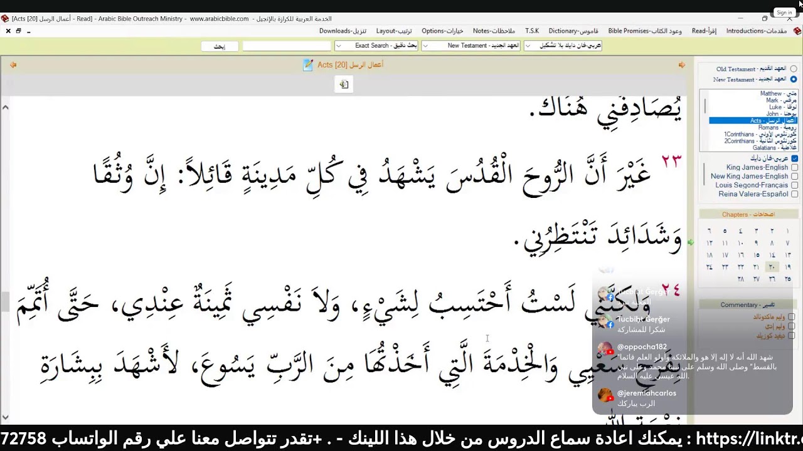
Task: Open the Introductions menu
Action: click(757, 31)
